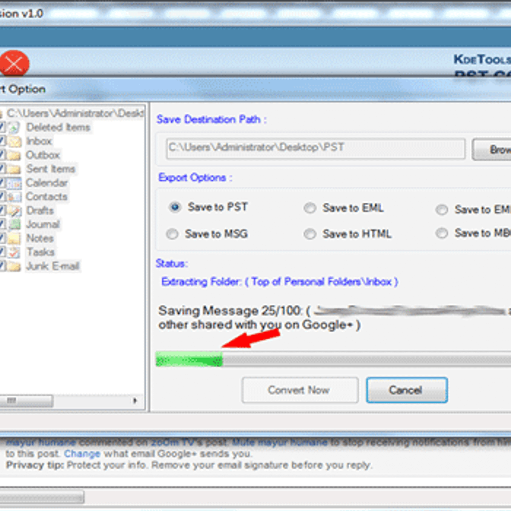Click the 'Export Options :' label
The image size is (511, 511).
(195, 178)
